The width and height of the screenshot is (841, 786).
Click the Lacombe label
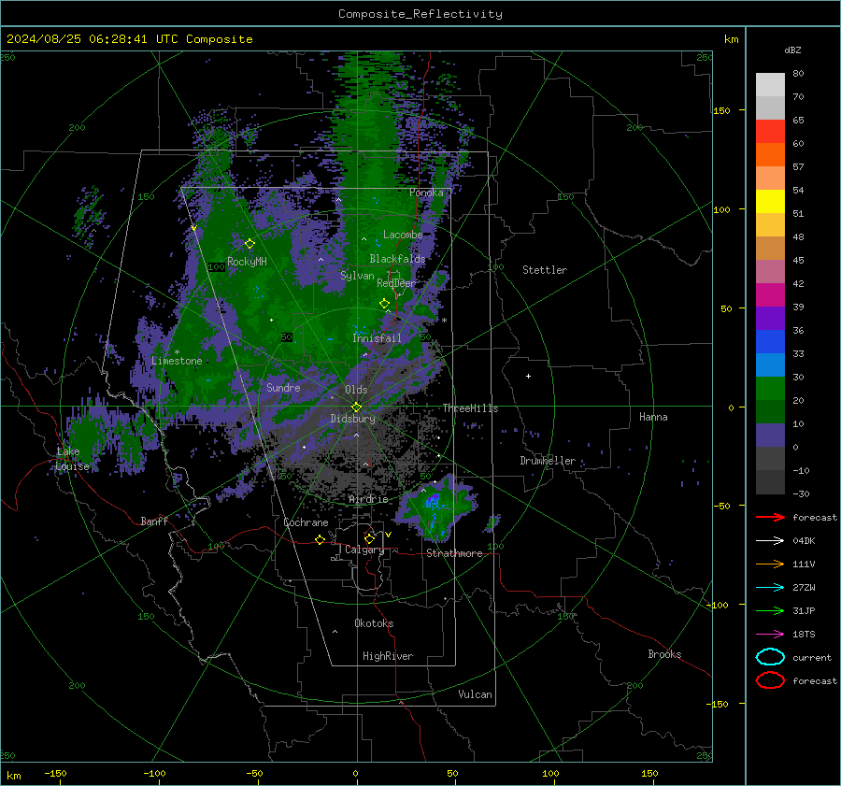403,235
